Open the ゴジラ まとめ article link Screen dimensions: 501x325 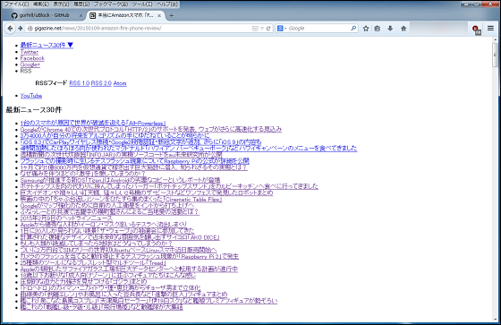[84, 281]
